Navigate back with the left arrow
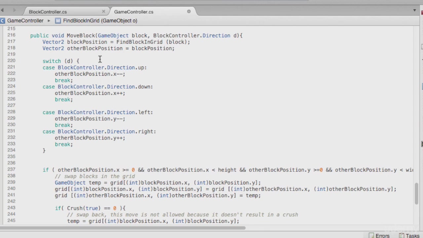The image size is (423, 238). (x=2, y=10)
